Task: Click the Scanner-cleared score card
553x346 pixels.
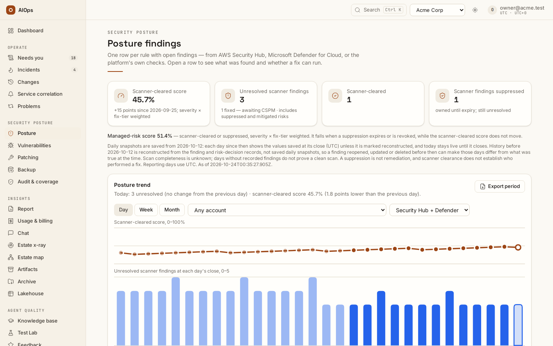Action: (x=159, y=103)
